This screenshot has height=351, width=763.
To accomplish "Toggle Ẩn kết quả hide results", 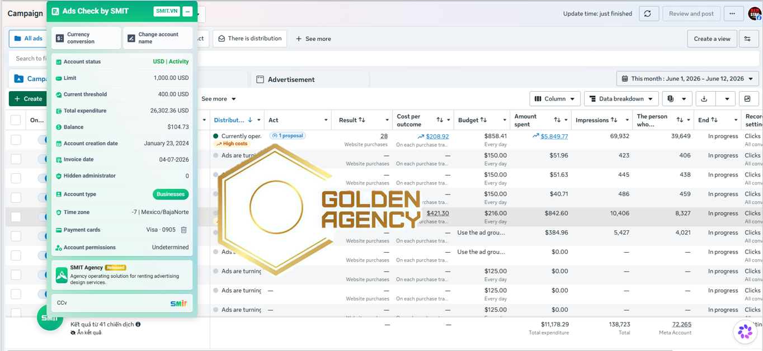I will 86,333.
